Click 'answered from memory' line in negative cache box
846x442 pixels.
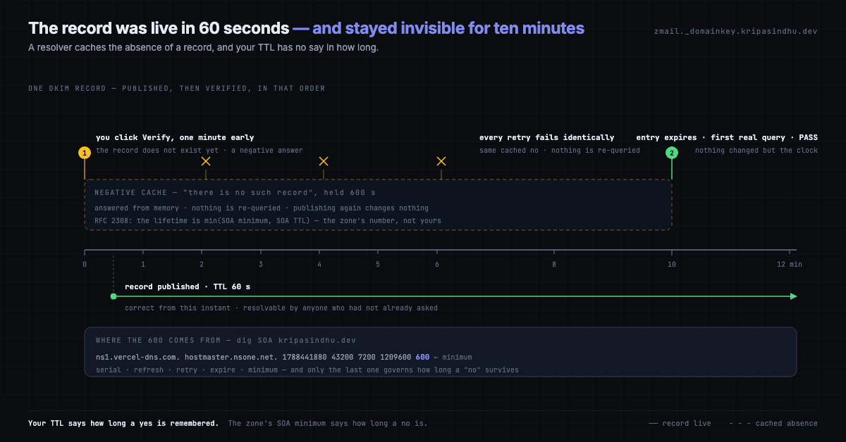(262, 208)
